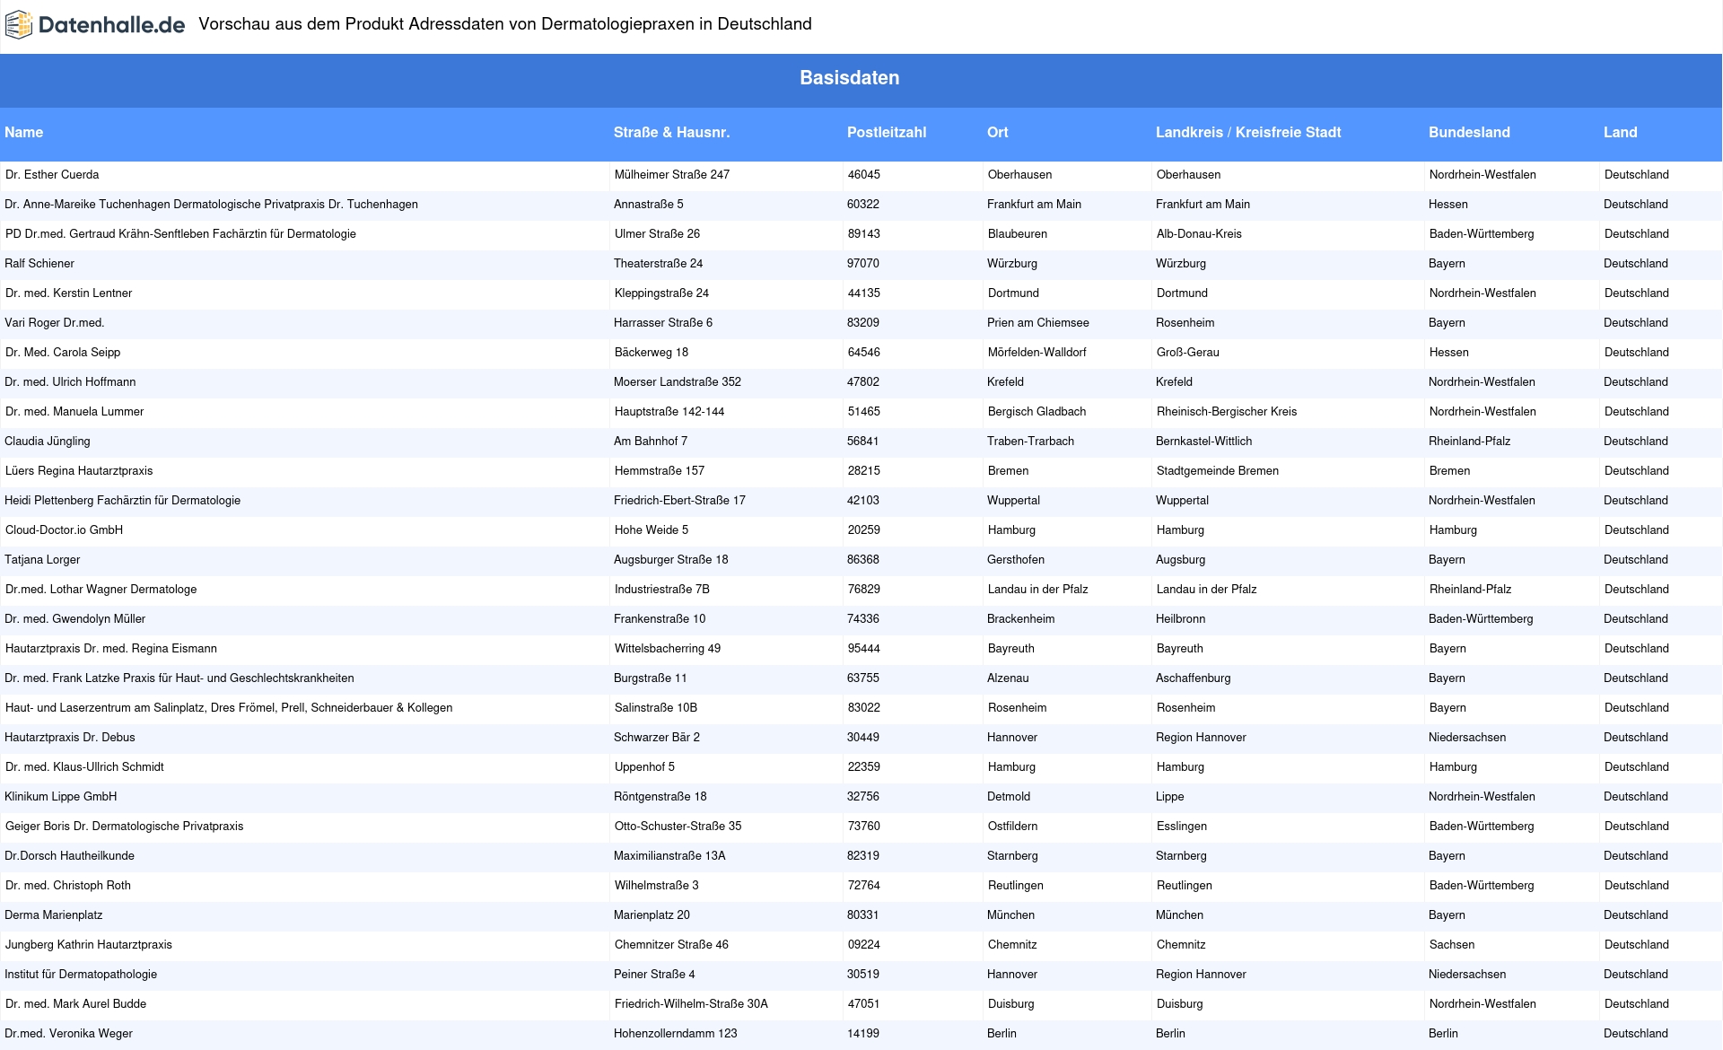The image size is (1723, 1050).
Task: Select the Derma Marienplatz entry
Action: pos(53,915)
